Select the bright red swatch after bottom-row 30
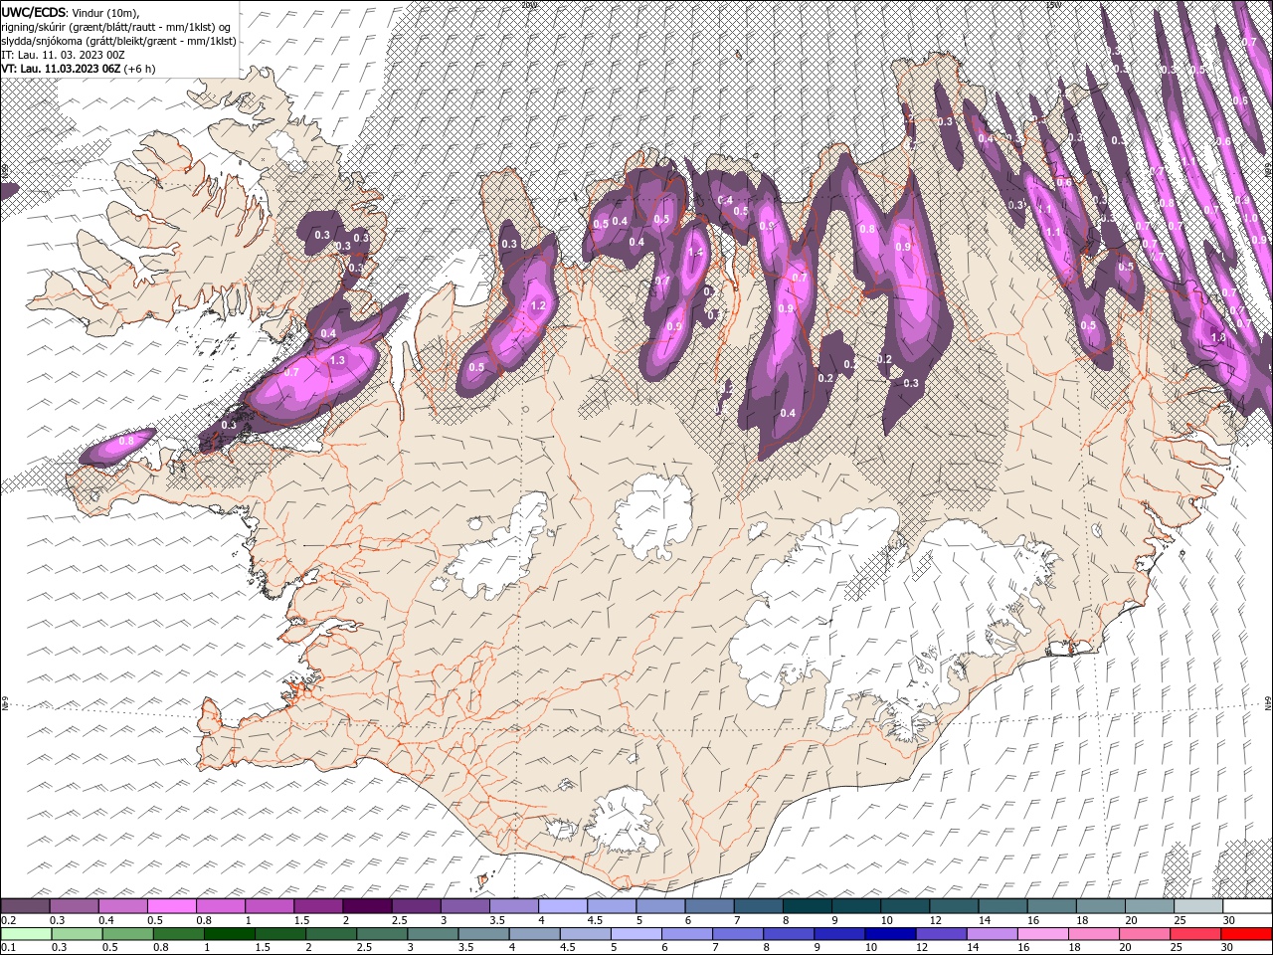1273x955 pixels. coord(1246,933)
